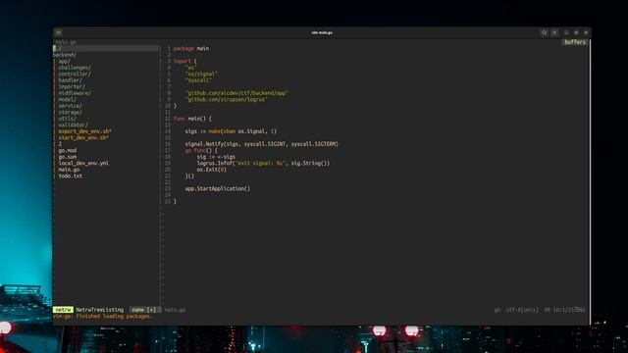Screen dimensions: 628x353
Task: Open the storage/ directory
Action: (x=70, y=113)
